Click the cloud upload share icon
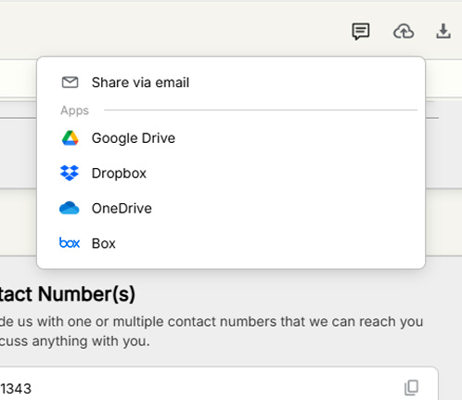462x400 pixels. click(404, 32)
